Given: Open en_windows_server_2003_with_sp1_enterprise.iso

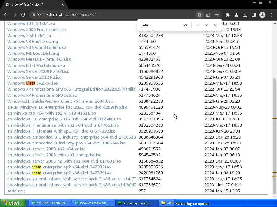Looking at the screenshot, I should pyautogui.click(x=54, y=155).
